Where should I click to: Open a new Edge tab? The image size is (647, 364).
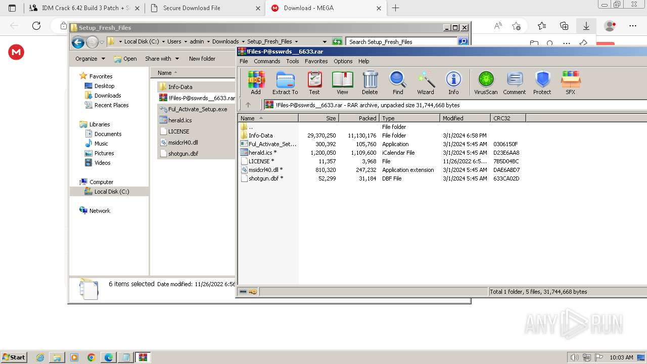396,8
